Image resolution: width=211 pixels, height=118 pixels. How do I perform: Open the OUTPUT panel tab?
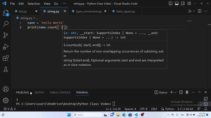[39, 92]
